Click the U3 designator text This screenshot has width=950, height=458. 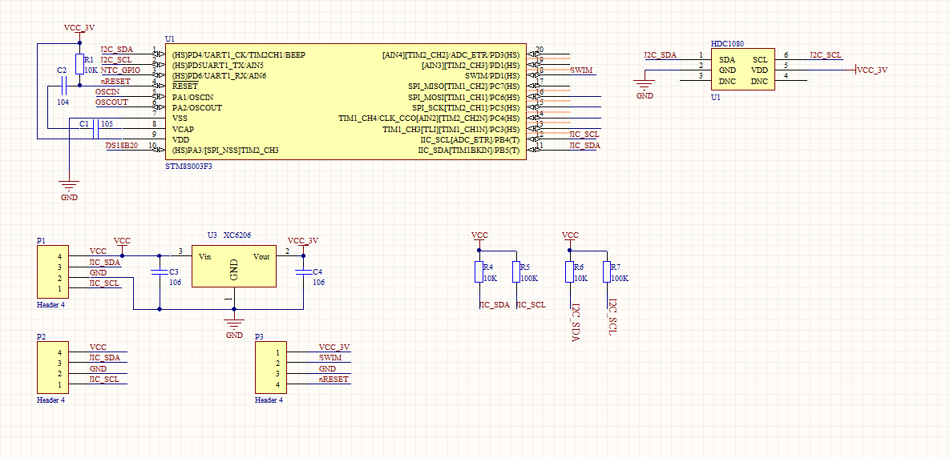(x=212, y=235)
